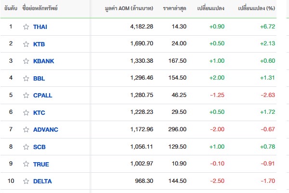This screenshot has width=289, height=193.
Task: Toggle favorite star for CPALL
Action: (26, 95)
